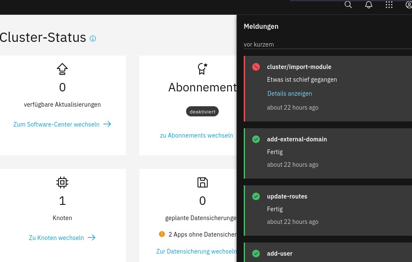Click the backup floppy disk icon
This screenshot has width=412, height=262.
click(202, 182)
